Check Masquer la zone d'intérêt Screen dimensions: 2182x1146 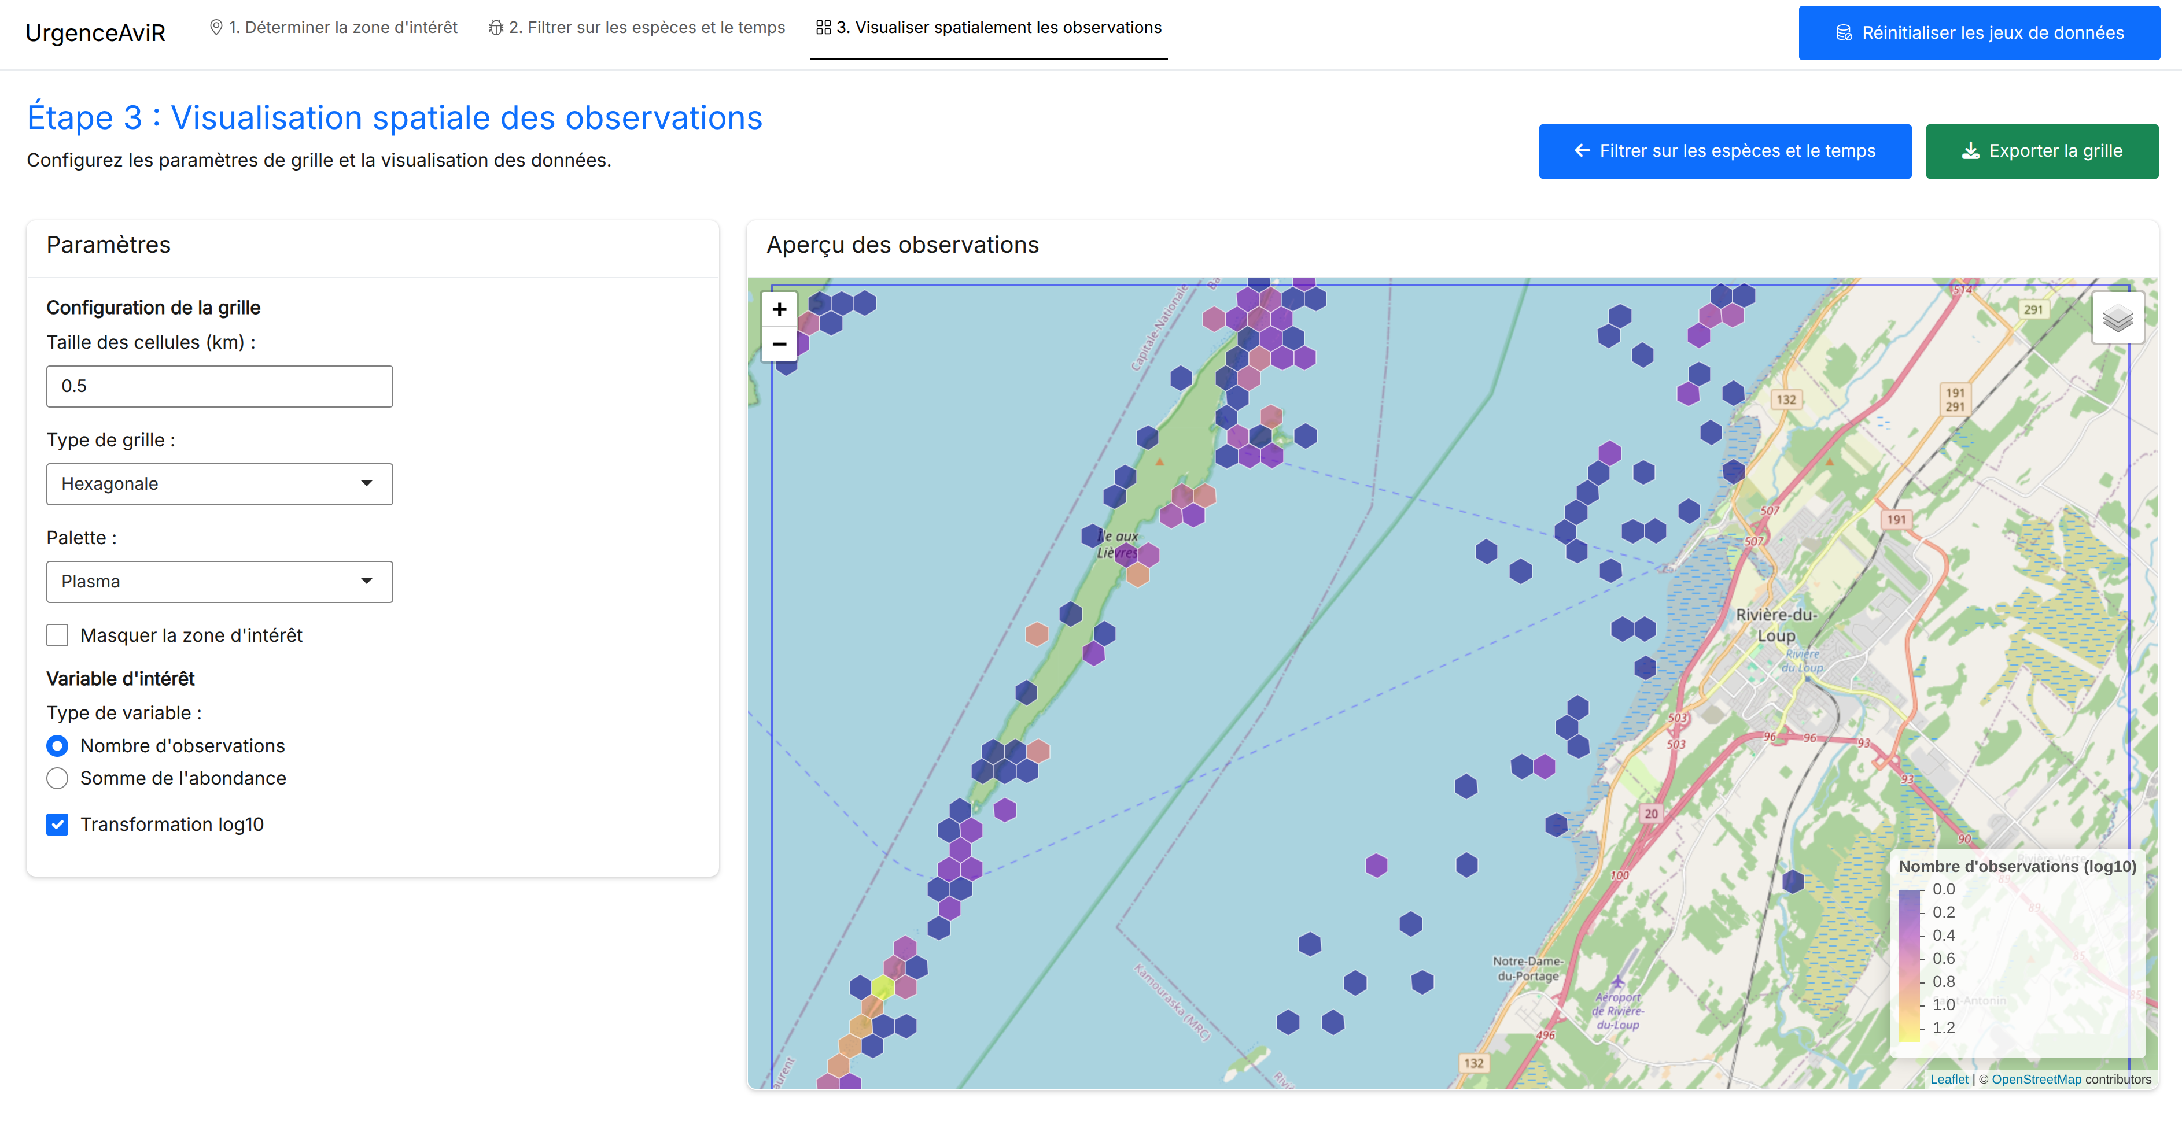[58, 635]
